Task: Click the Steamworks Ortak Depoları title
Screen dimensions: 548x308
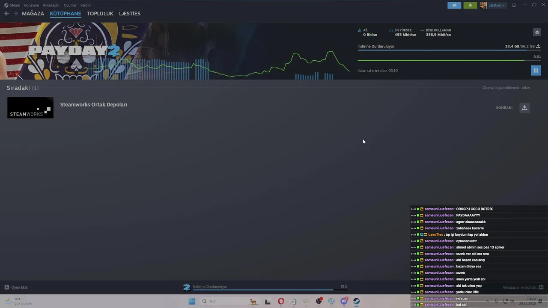Action: 93,104
